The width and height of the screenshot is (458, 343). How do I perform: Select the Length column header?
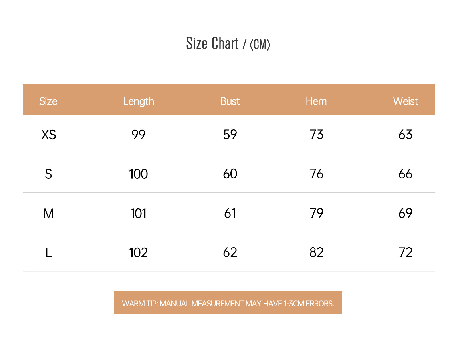point(139,101)
